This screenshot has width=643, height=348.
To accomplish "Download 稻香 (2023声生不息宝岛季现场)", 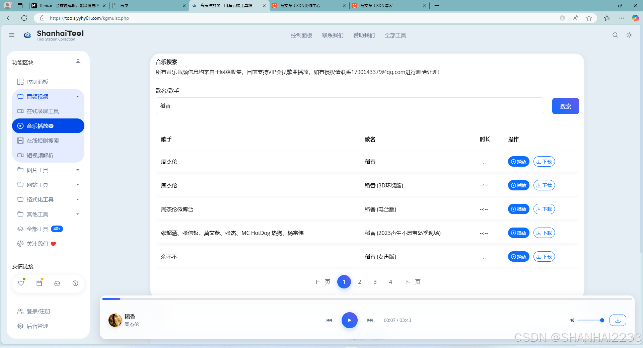I will click(544, 233).
